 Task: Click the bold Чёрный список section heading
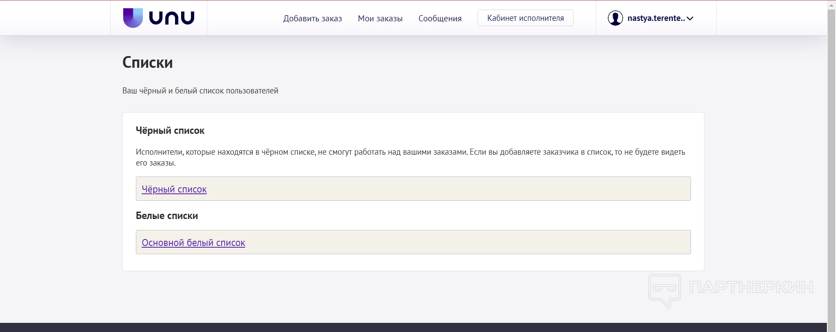coord(170,131)
